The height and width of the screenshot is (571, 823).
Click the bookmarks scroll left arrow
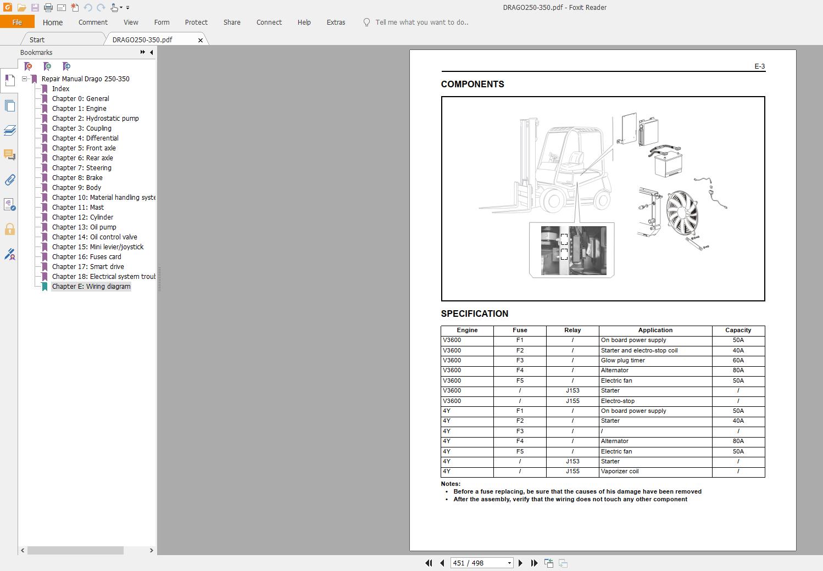pos(23,550)
